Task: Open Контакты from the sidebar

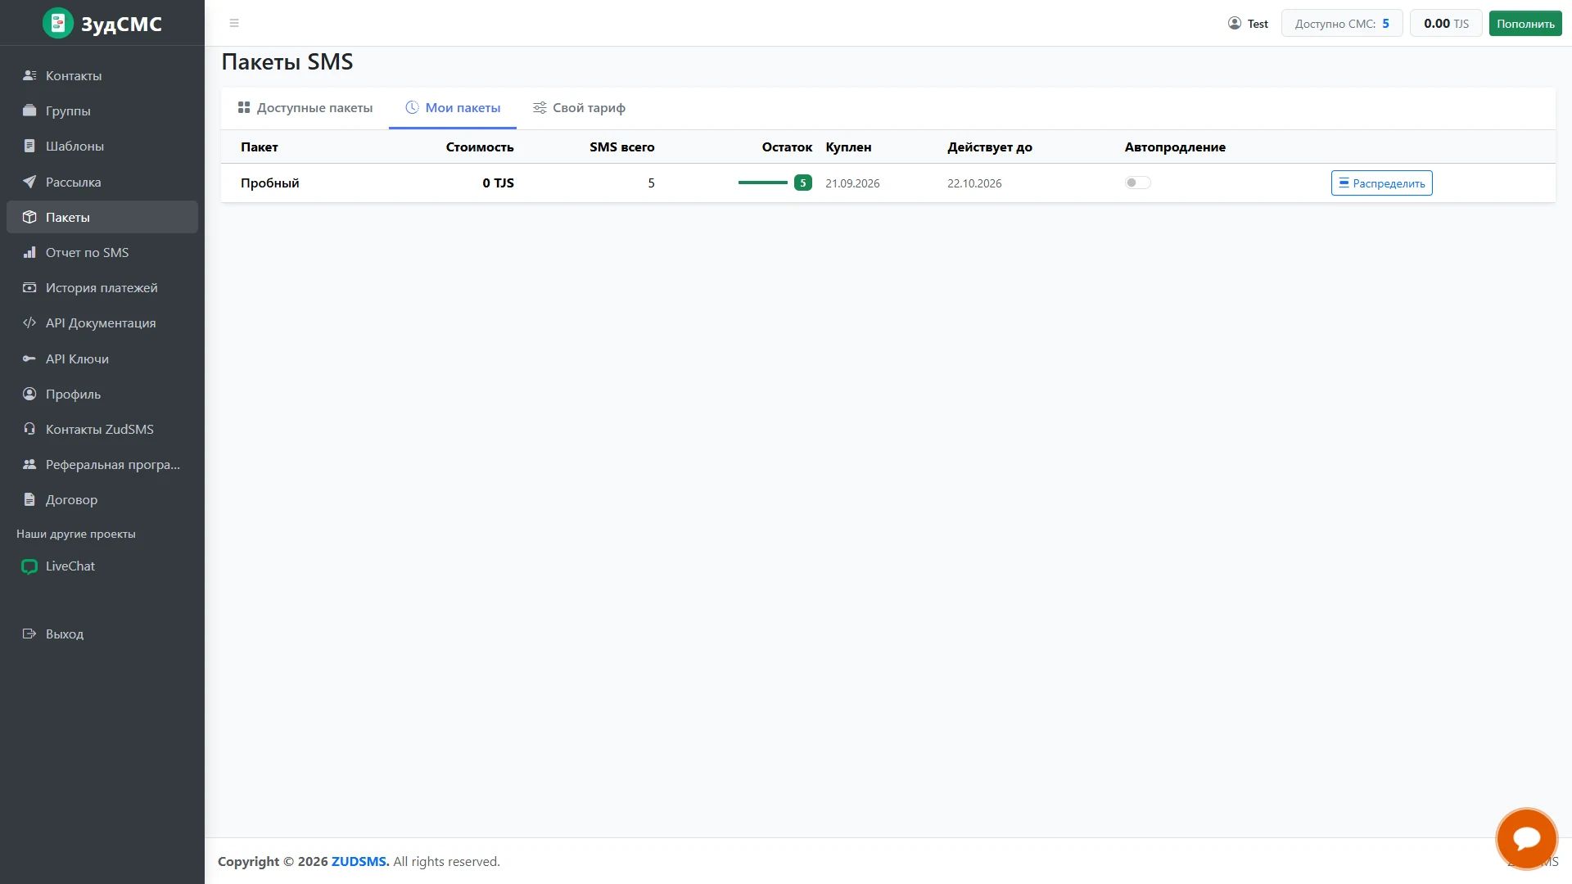Action: tap(102, 75)
